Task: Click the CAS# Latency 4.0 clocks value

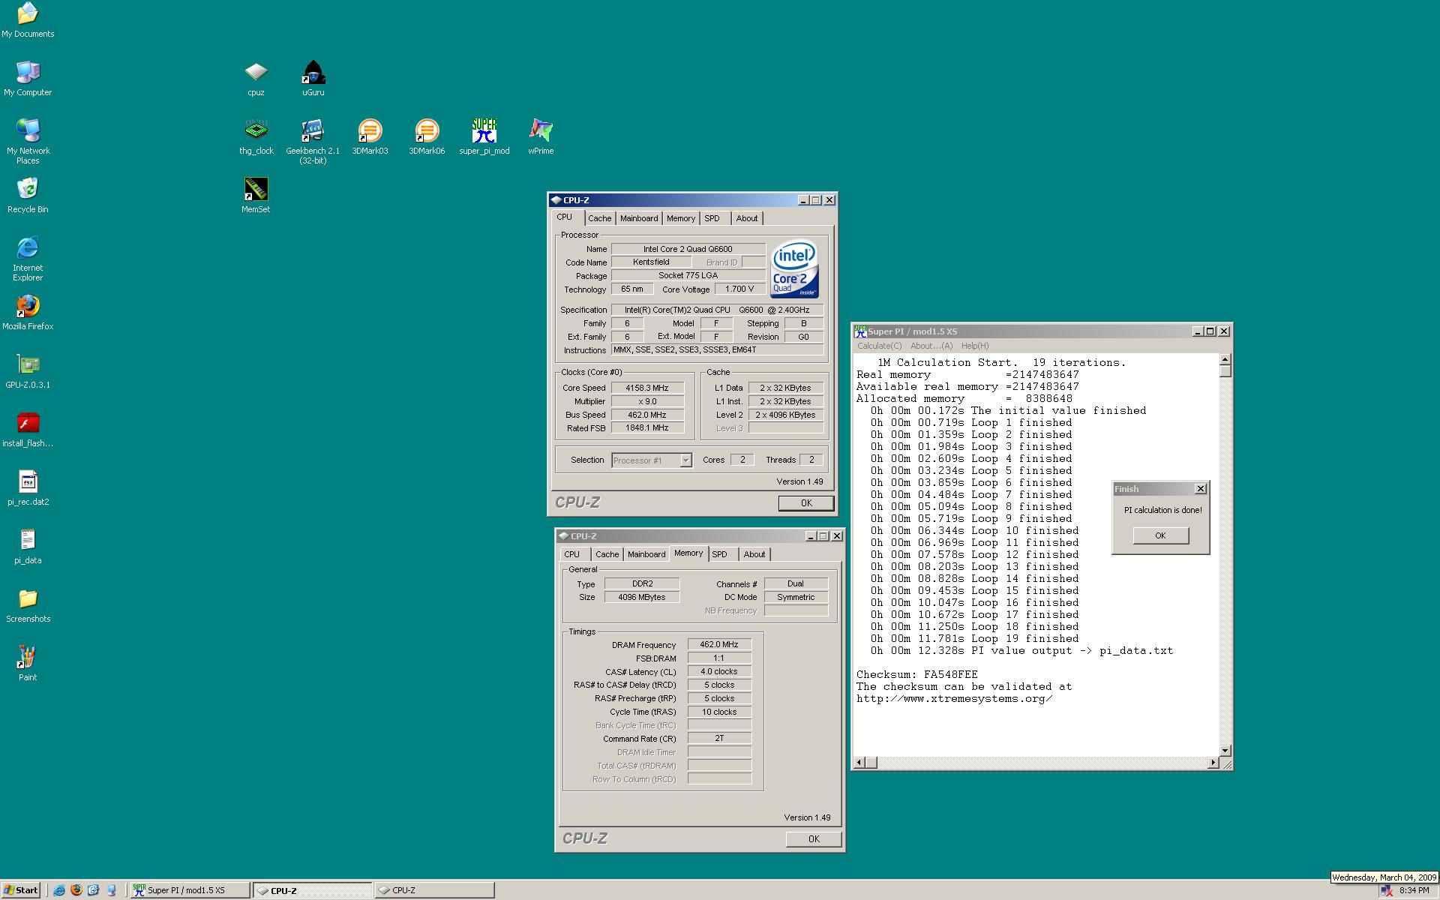Action: [x=719, y=671]
